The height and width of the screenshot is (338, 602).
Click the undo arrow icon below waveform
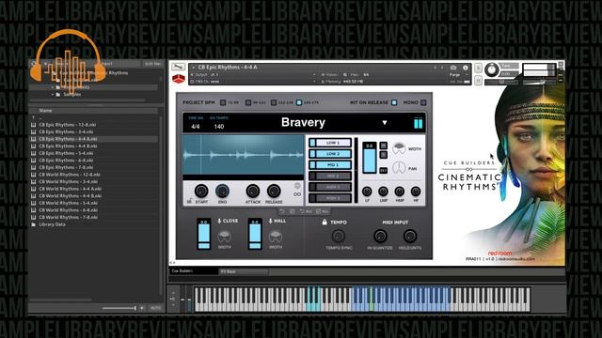click(x=282, y=211)
